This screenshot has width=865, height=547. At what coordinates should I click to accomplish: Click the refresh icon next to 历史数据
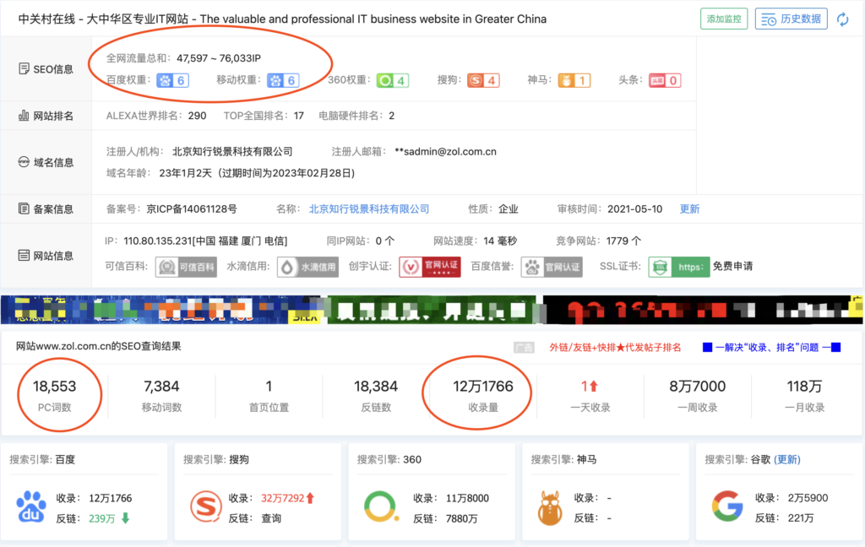click(842, 19)
